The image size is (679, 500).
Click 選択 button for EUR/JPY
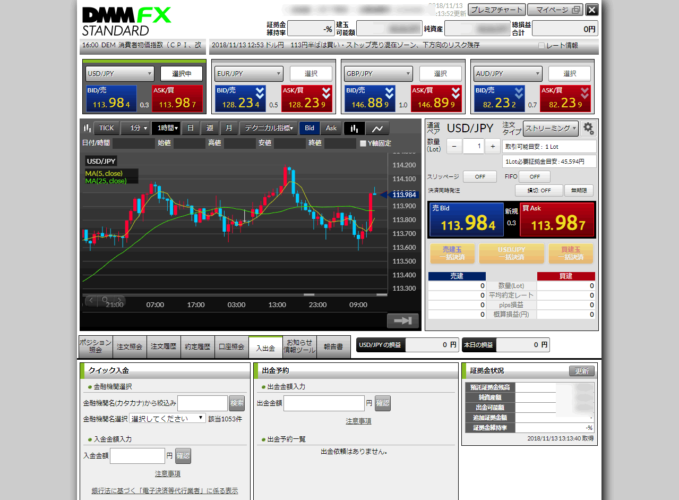coord(311,74)
